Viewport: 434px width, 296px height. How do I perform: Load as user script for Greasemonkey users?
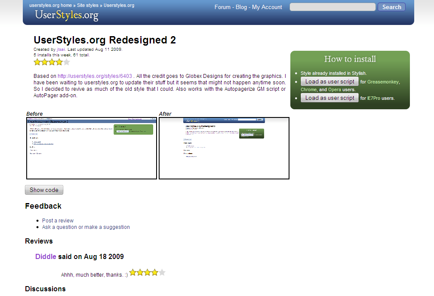pos(329,81)
